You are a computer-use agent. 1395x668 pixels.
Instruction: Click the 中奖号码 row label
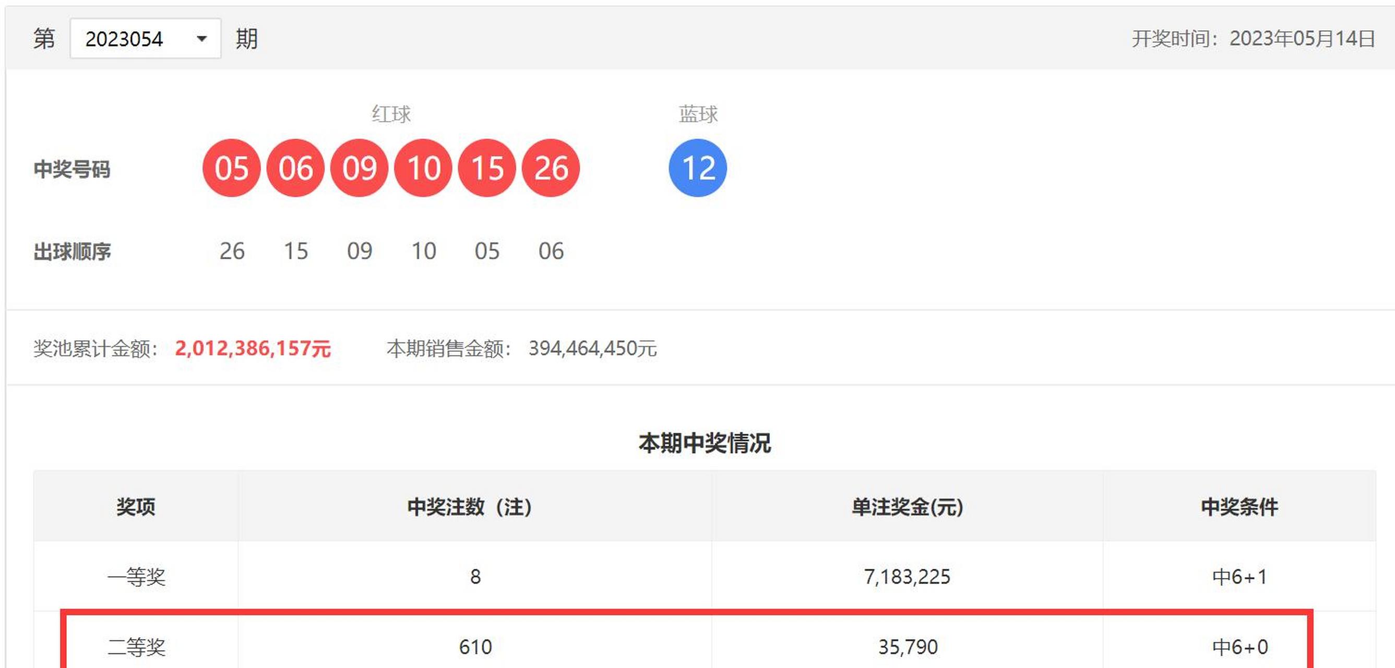click(x=72, y=170)
